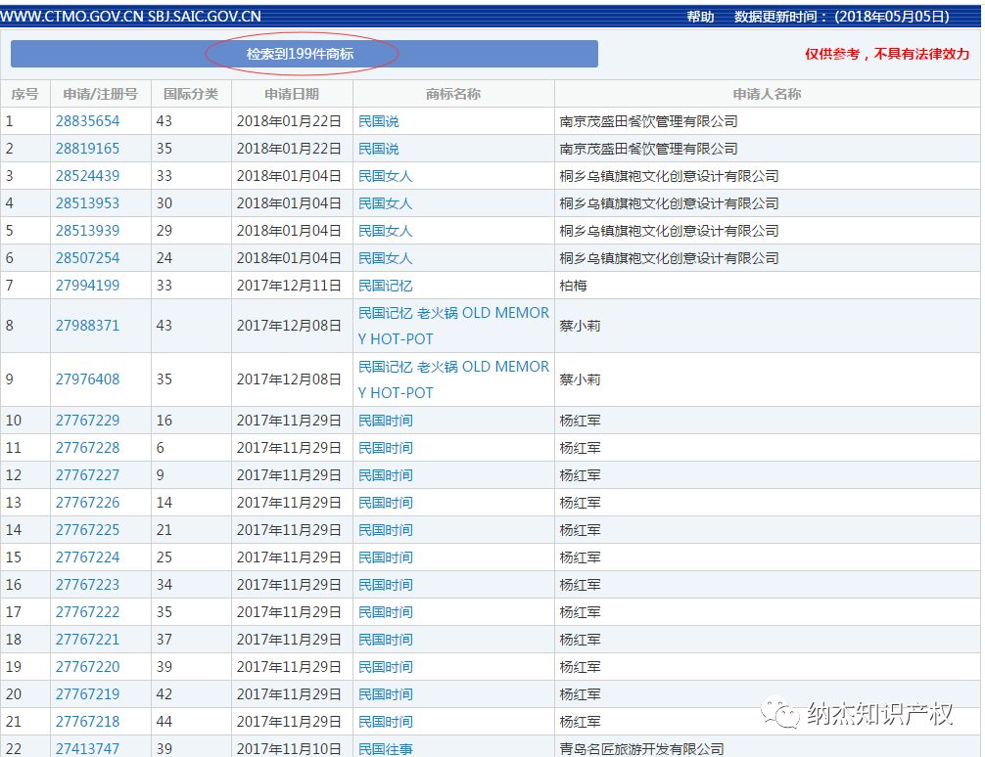Open registration number 28835654
The image size is (985, 757).
(x=87, y=121)
